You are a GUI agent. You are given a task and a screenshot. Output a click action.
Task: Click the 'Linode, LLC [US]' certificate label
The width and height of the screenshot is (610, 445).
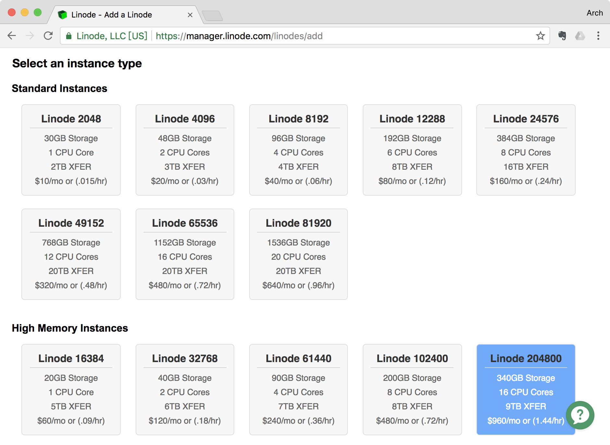112,36
